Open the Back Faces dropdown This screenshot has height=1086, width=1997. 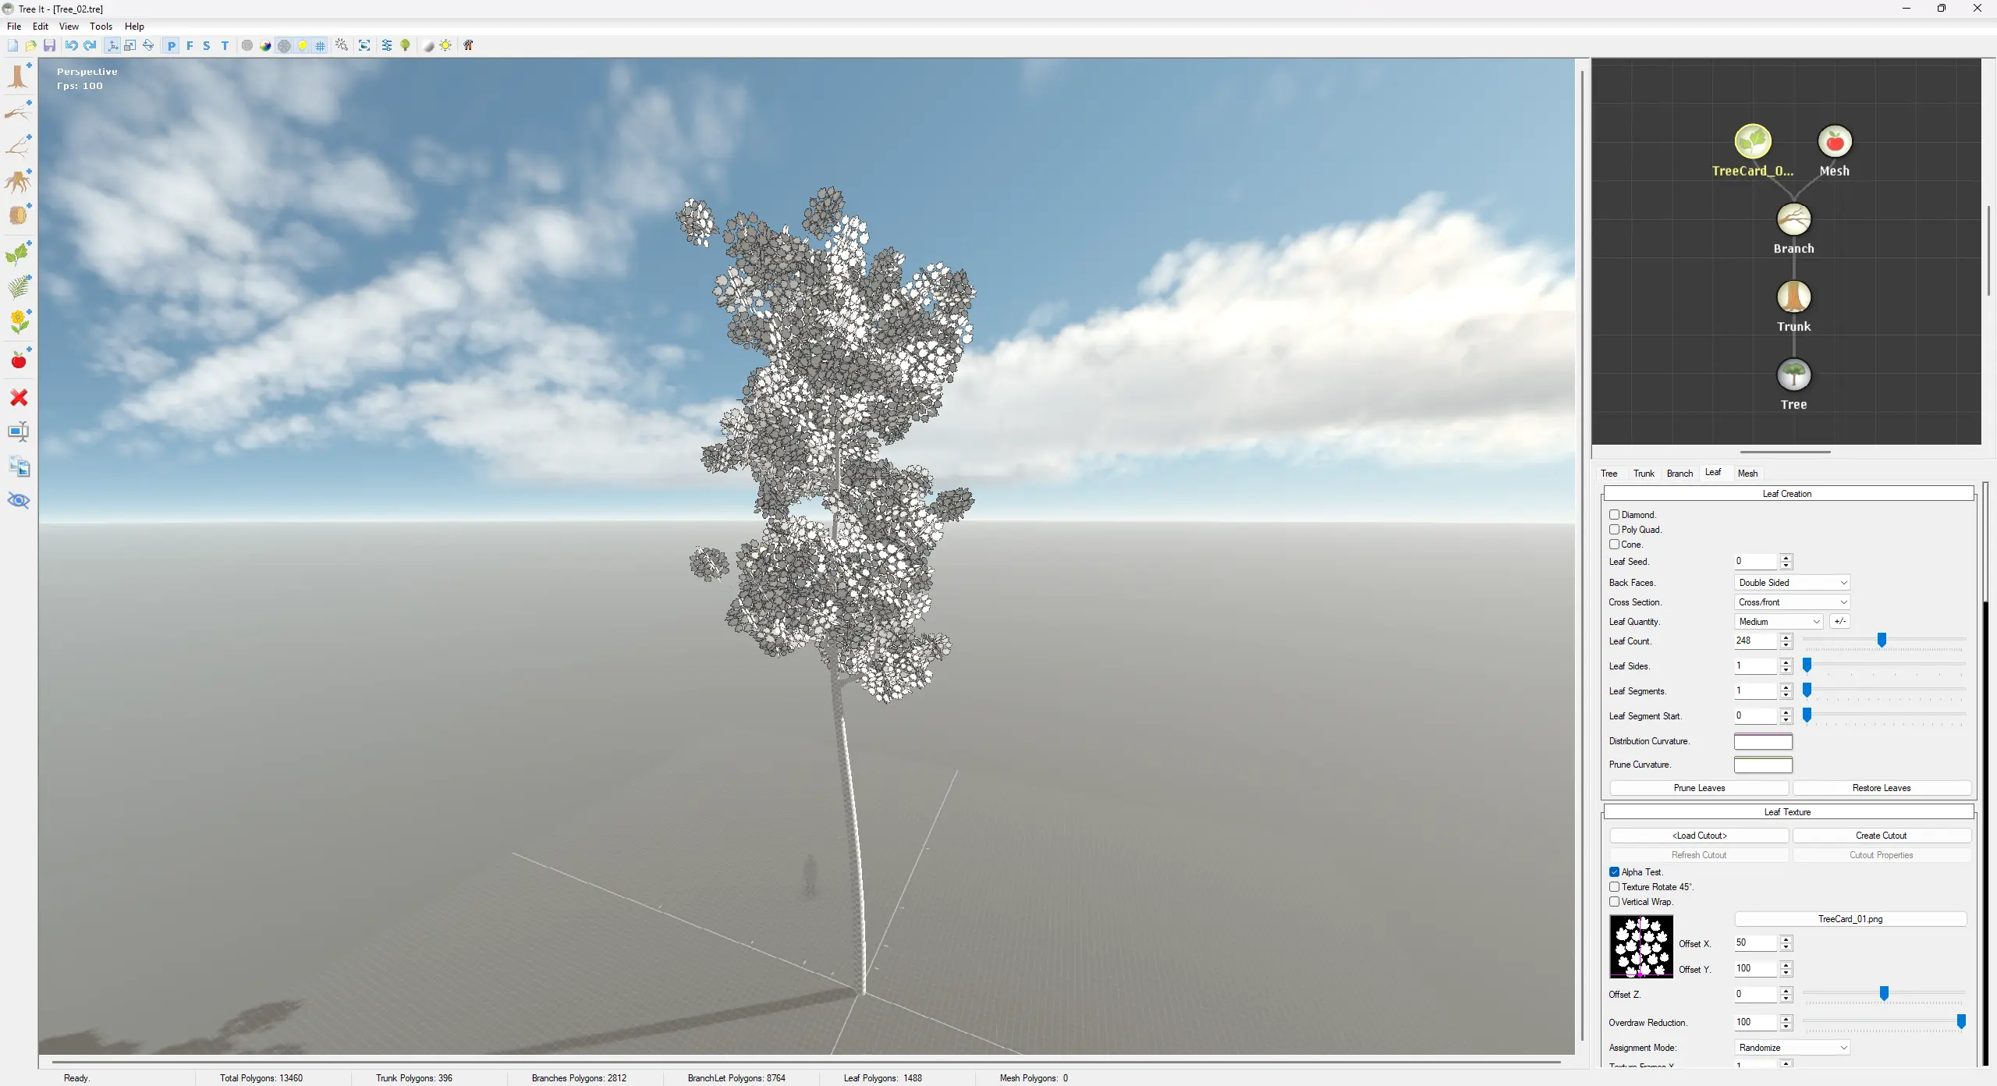(x=1792, y=583)
